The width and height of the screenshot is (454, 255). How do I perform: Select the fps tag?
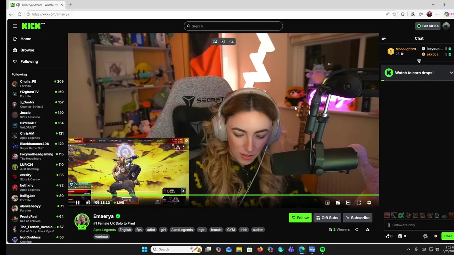click(x=139, y=229)
